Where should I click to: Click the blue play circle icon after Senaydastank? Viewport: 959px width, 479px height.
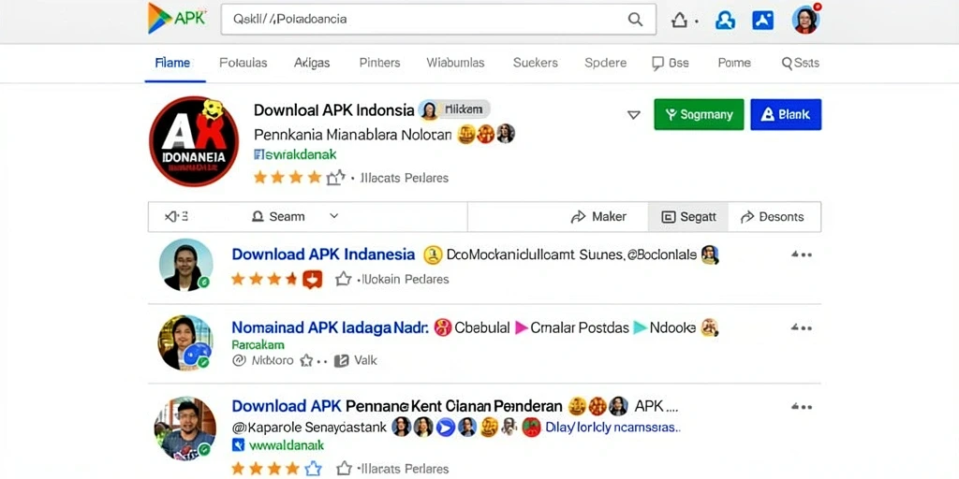445,427
